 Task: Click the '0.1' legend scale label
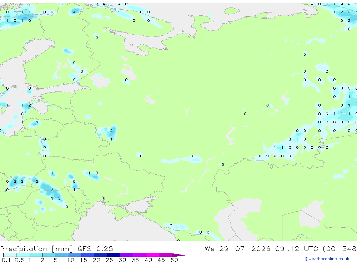point(6,260)
